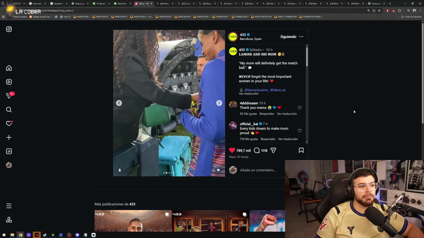Open 433 profile picture in post header
This screenshot has width=424, height=238.
click(x=233, y=37)
